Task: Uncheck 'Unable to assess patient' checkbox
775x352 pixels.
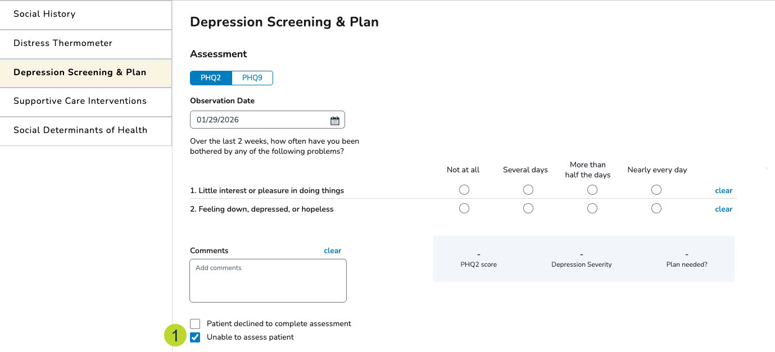Action: (x=195, y=337)
